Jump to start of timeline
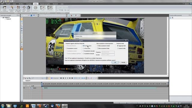 tap(61, 78)
